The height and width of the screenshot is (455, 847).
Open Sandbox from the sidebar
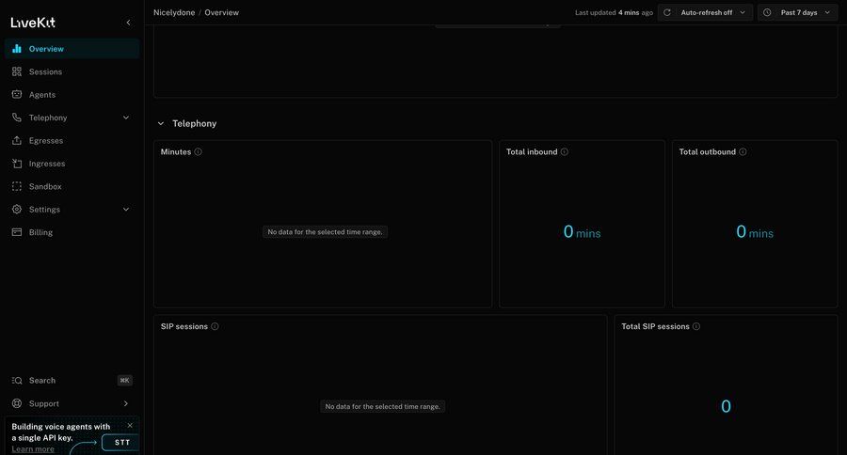tap(72, 186)
